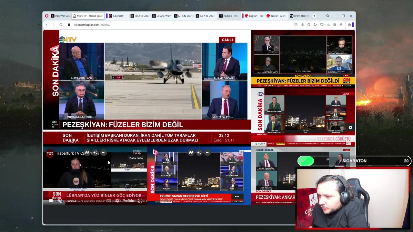Switch to the Redline tab
Image resolution: width=413 pixels, height=232 pixels.
point(229,16)
